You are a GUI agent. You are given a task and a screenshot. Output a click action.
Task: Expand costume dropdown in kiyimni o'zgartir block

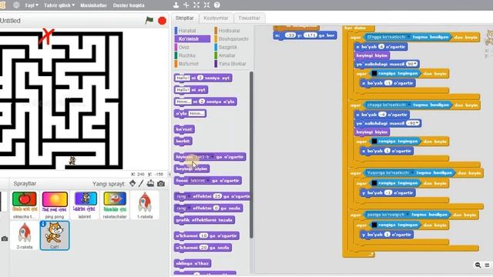click(x=212, y=157)
